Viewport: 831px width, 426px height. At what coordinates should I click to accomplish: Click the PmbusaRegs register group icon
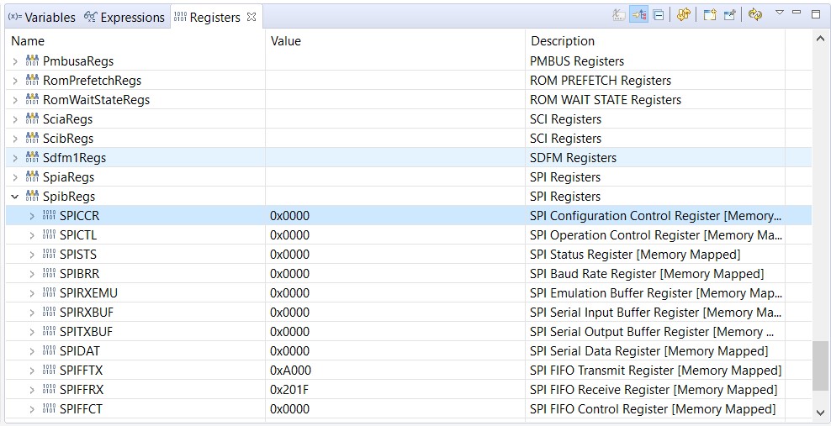(x=32, y=60)
